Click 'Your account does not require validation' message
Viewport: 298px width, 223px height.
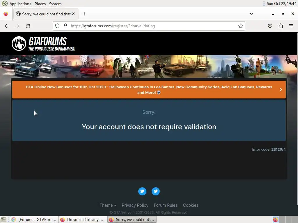(x=149, y=127)
